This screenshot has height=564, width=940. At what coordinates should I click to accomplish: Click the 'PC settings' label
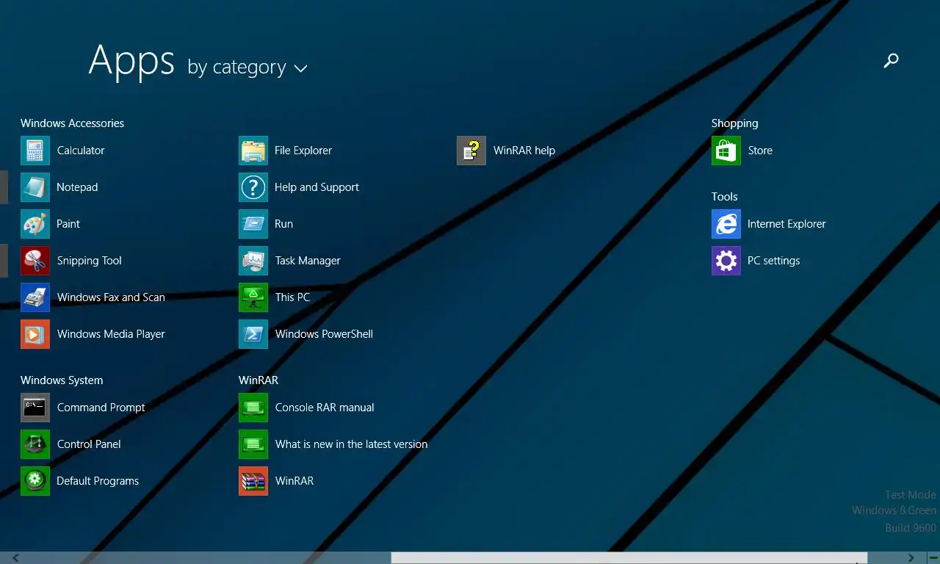[773, 261]
